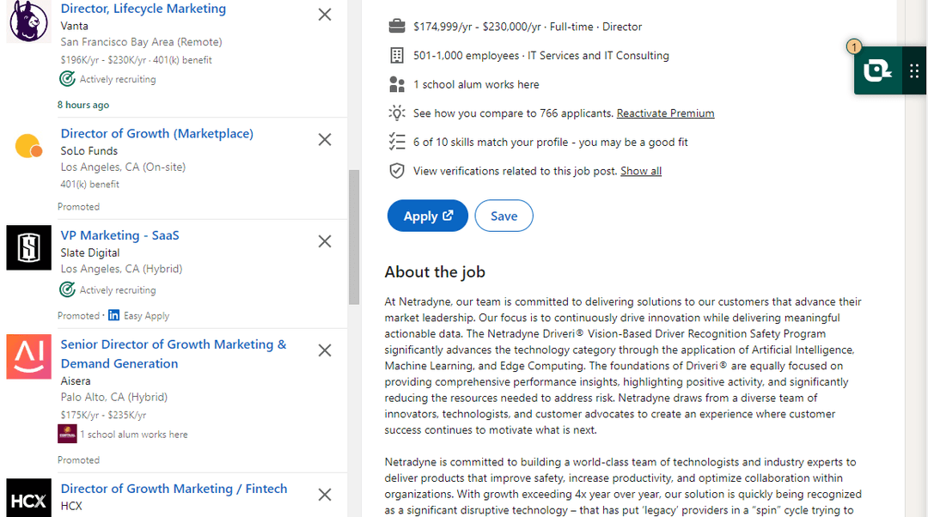The height and width of the screenshot is (517, 928).
Task: Click the Save button
Action: (x=504, y=216)
